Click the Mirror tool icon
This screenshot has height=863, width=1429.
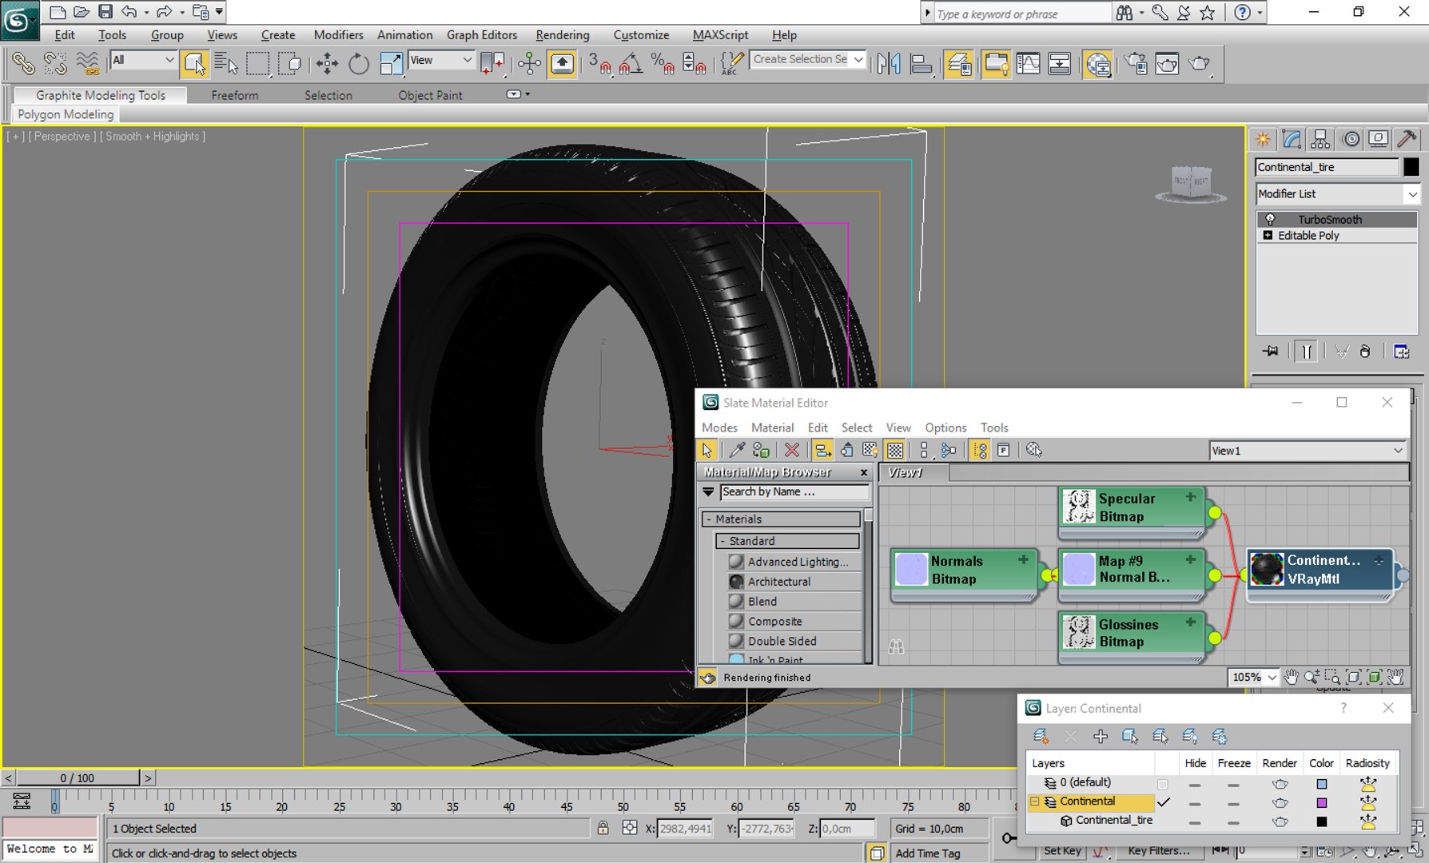pos(888,63)
